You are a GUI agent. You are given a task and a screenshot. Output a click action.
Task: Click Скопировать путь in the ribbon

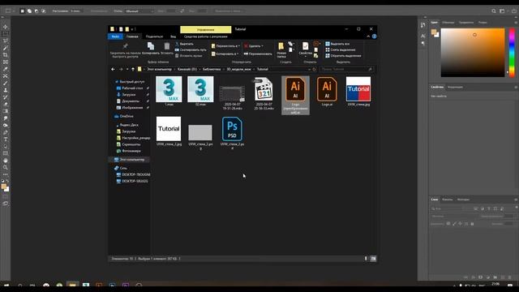(x=191, y=49)
